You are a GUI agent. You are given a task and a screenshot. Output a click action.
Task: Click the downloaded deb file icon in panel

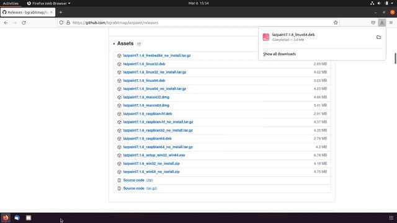click(266, 37)
